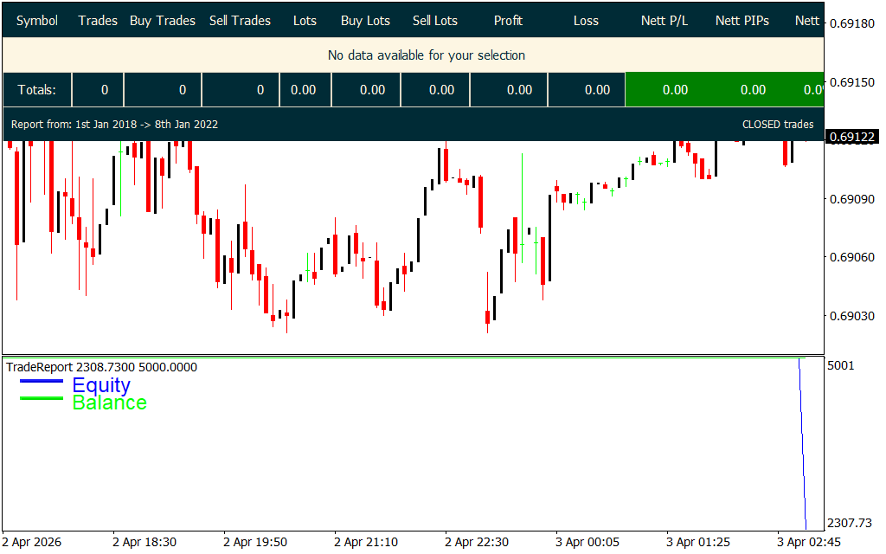Click the Symbol column header

37,21
